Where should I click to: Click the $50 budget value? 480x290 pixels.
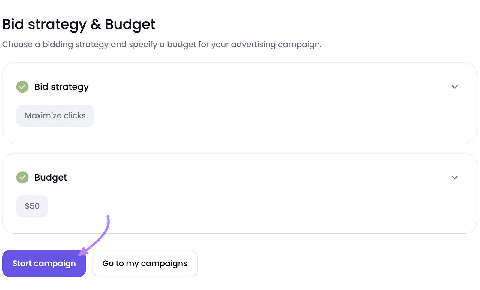tap(32, 206)
